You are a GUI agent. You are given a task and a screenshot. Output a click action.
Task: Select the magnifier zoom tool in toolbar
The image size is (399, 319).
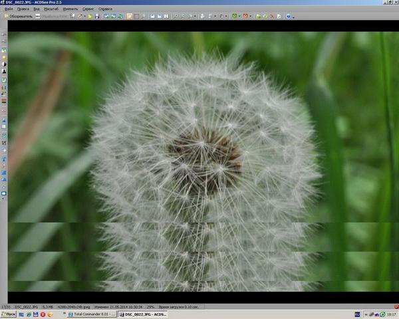point(144,16)
